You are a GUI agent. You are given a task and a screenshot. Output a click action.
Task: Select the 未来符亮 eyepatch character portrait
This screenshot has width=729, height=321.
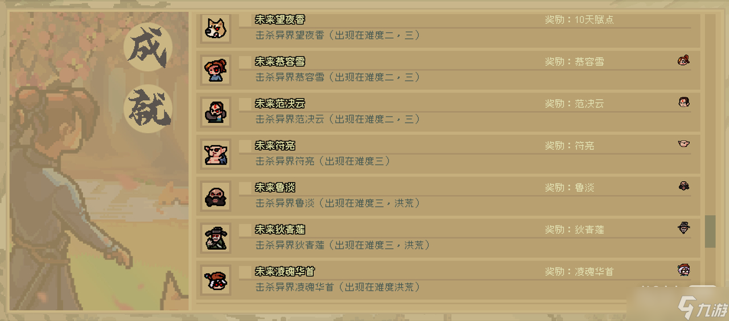(x=216, y=154)
